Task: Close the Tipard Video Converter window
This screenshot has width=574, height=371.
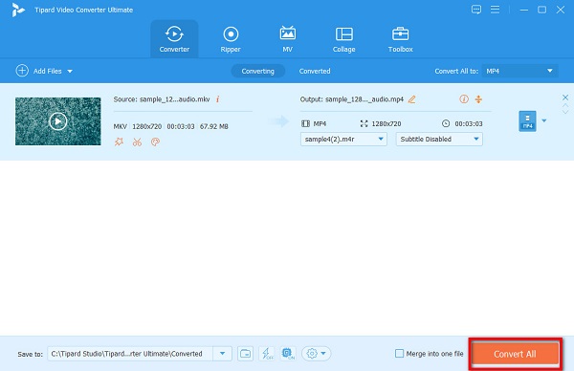Action: tap(560, 10)
